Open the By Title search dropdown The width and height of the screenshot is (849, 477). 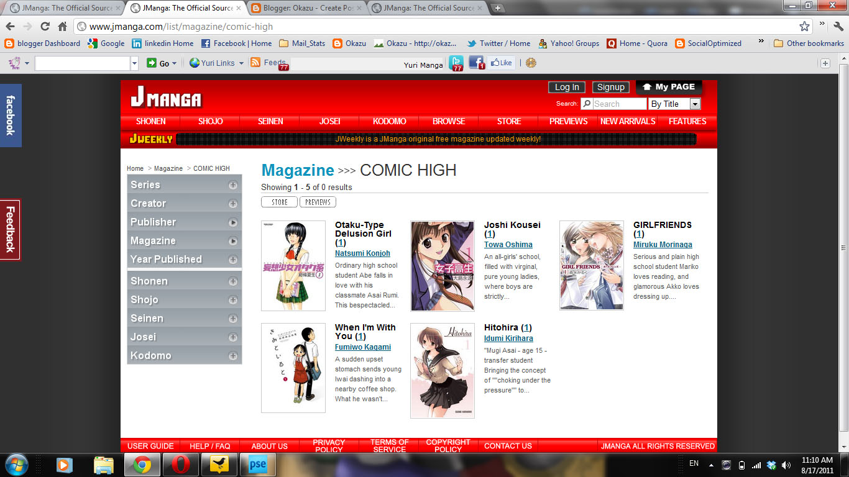click(674, 104)
